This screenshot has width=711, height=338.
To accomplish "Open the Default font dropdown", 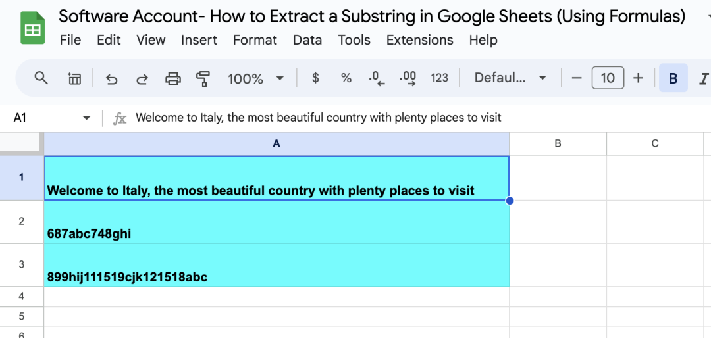I will pyautogui.click(x=510, y=78).
